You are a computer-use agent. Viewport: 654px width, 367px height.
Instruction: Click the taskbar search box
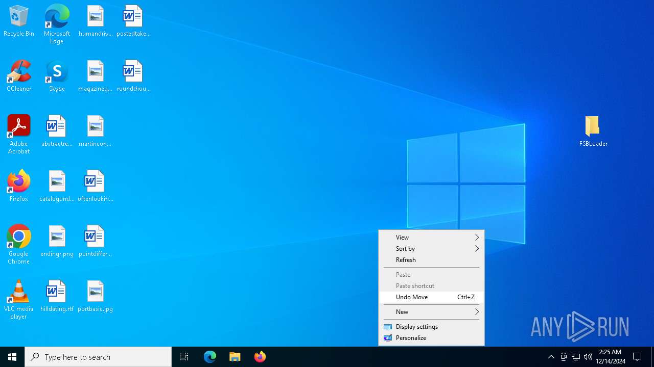(98, 357)
